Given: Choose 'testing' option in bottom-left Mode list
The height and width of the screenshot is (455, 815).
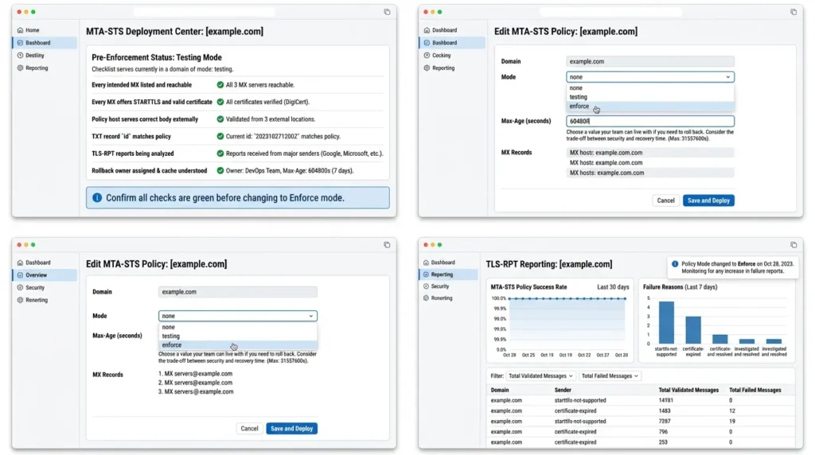Looking at the screenshot, I should point(237,336).
